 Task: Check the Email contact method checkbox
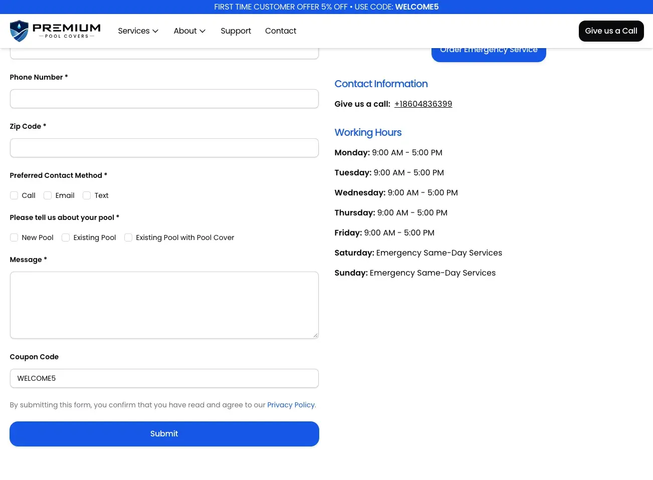click(x=48, y=195)
